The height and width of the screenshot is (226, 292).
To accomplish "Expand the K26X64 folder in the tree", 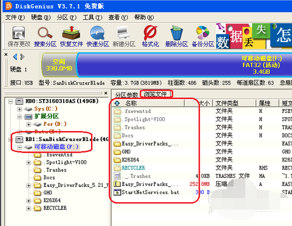I will point(29,200).
